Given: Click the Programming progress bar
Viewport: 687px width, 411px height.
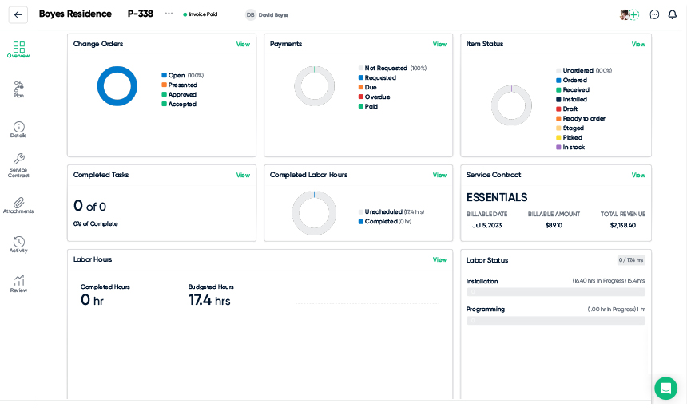Looking at the screenshot, I should point(555,320).
